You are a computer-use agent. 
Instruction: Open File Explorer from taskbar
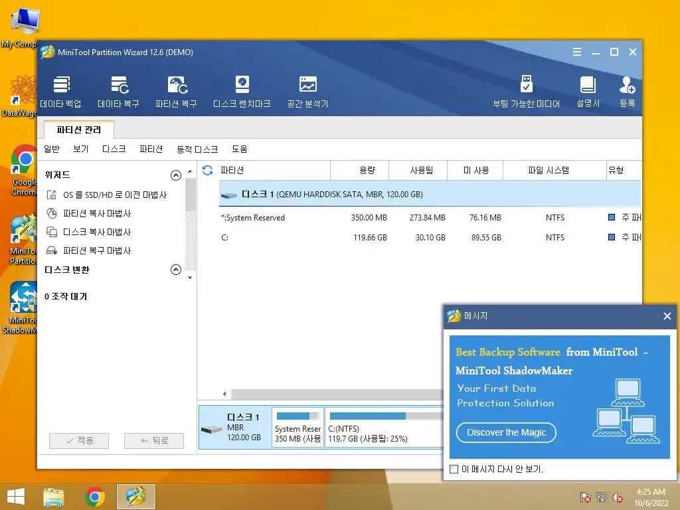[x=54, y=497]
